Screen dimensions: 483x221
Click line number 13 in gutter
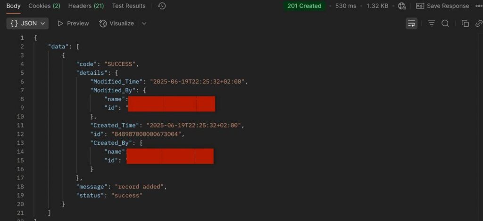20,143
